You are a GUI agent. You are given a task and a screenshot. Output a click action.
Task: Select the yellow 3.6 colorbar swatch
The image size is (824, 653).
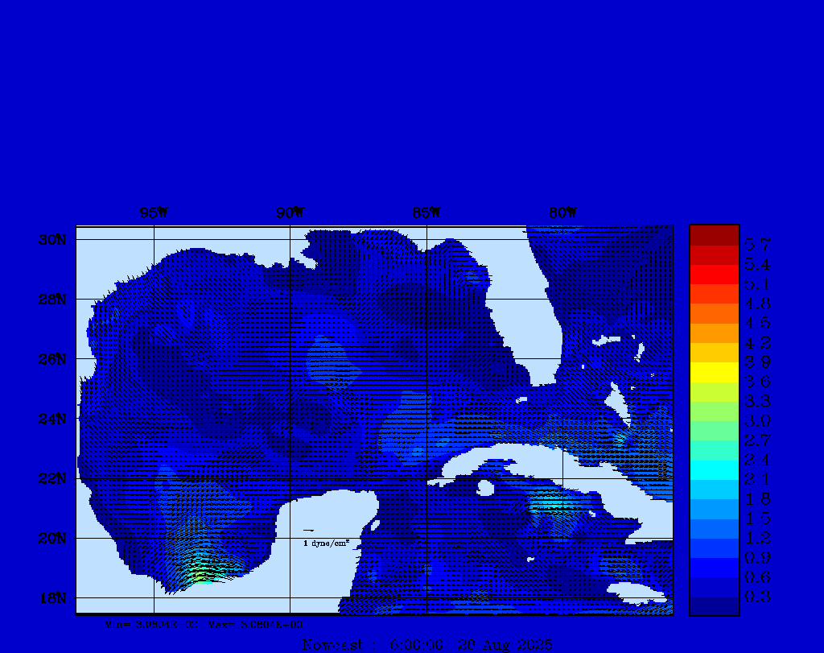714,372
